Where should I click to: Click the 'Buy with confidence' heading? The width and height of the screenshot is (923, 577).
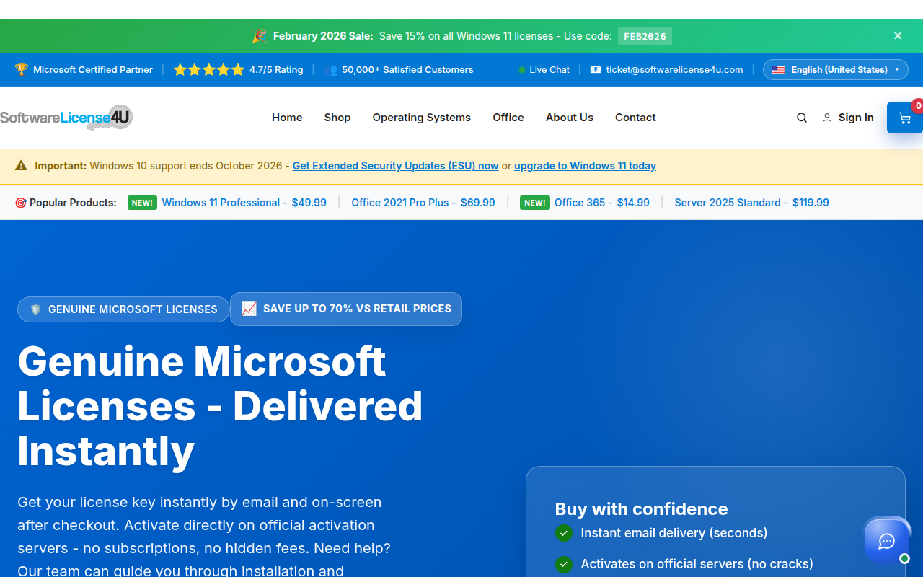click(642, 508)
